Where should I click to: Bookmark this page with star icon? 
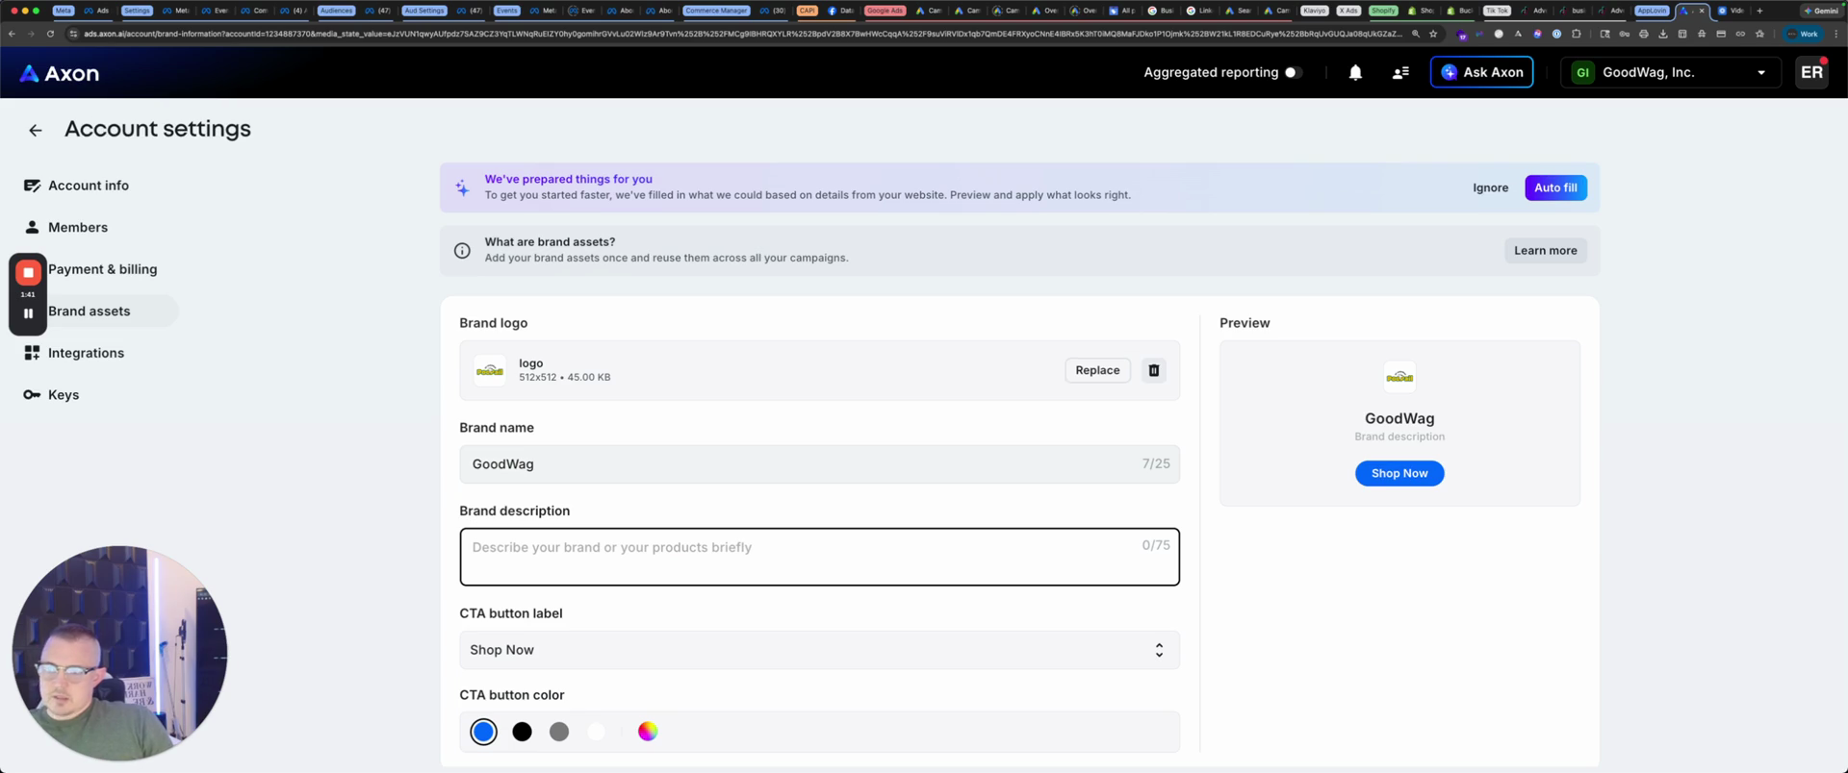[1433, 34]
